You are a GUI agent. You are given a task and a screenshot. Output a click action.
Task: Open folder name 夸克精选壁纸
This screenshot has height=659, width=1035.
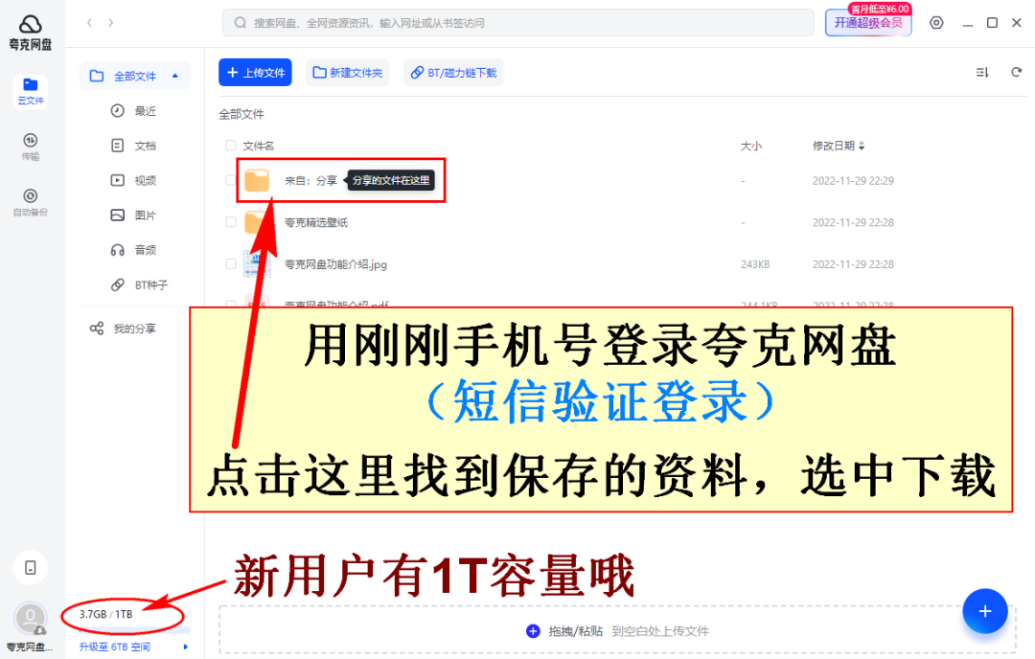316,222
